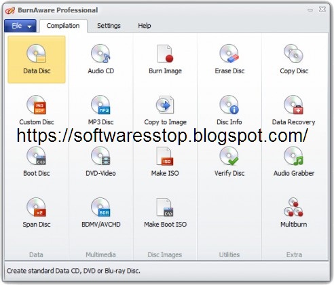Open the File dropdown menu

click(x=20, y=26)
